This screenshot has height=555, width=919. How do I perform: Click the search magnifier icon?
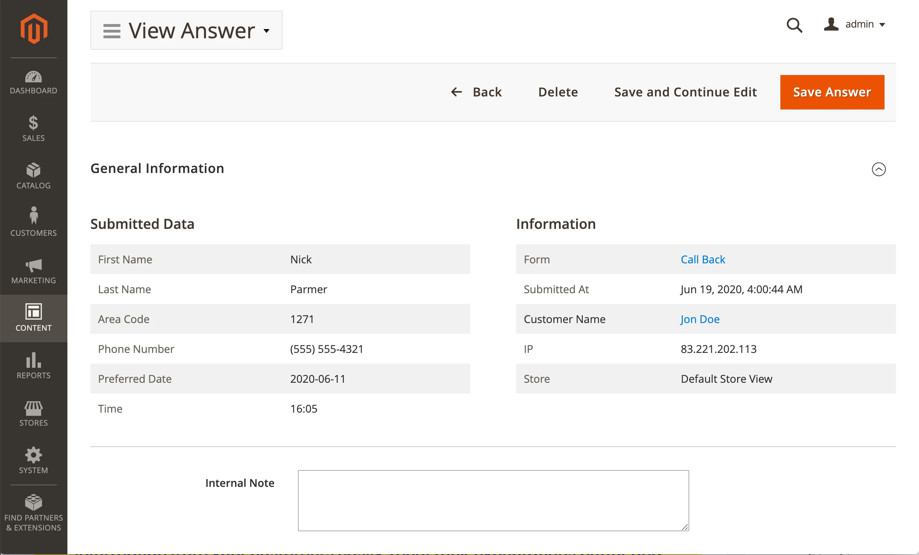(794, 25)
